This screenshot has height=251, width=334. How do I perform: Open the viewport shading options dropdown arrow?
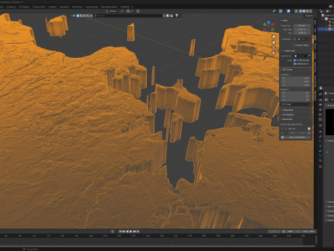[315, 11]
